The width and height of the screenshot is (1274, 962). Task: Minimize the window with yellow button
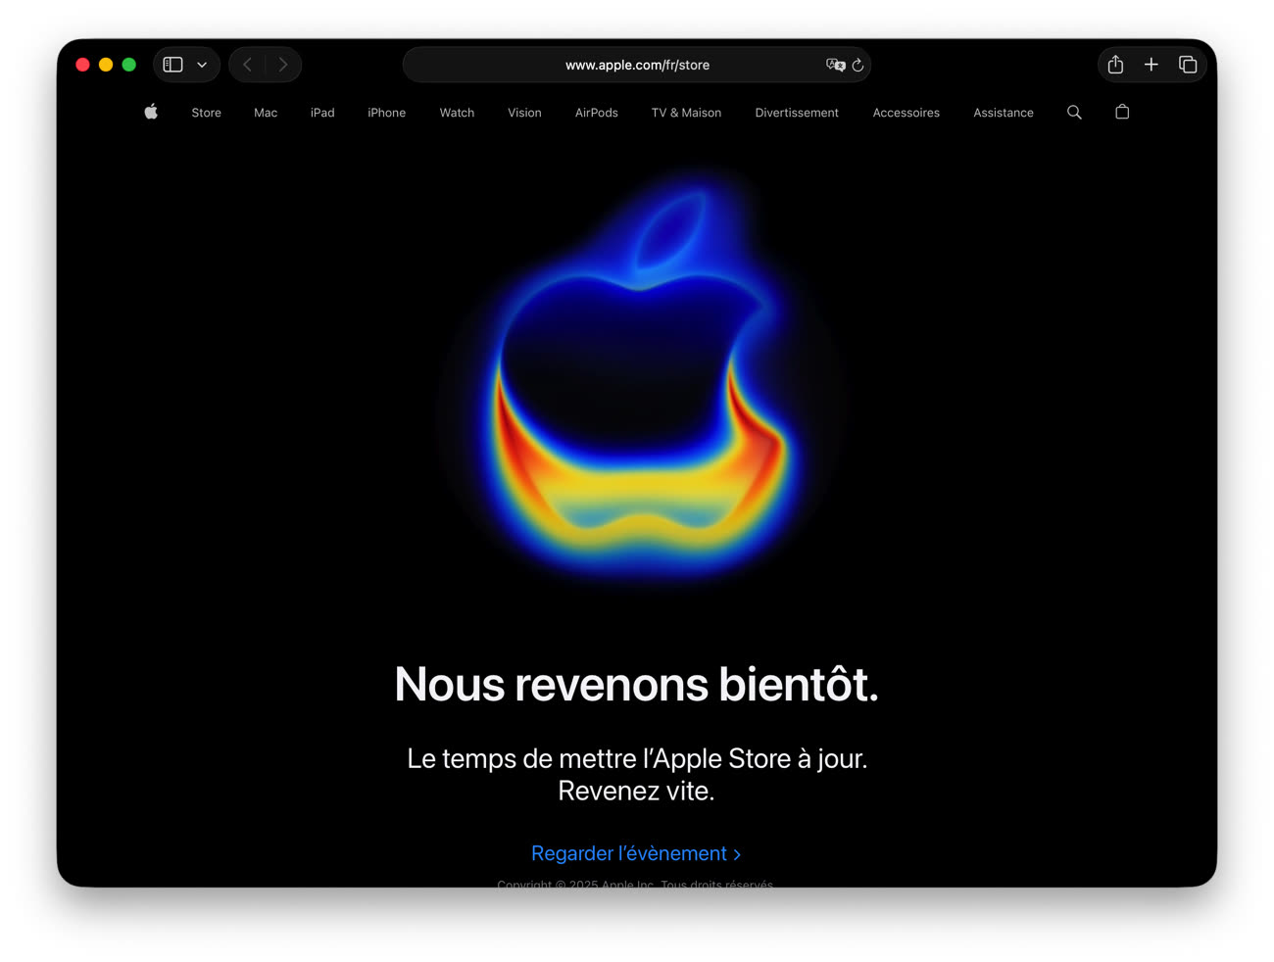tap(106, 65)
